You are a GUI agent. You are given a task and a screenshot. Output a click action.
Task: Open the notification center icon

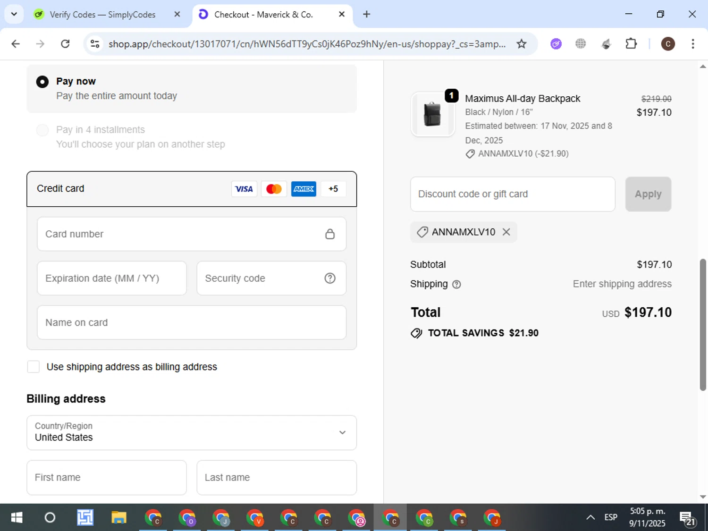pos(688,518)
